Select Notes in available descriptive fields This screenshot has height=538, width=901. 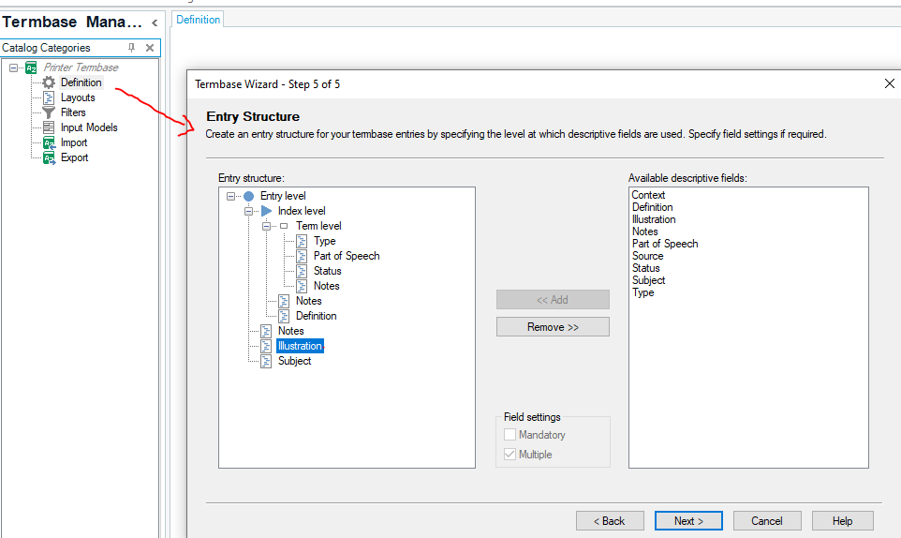coord(644,232)
